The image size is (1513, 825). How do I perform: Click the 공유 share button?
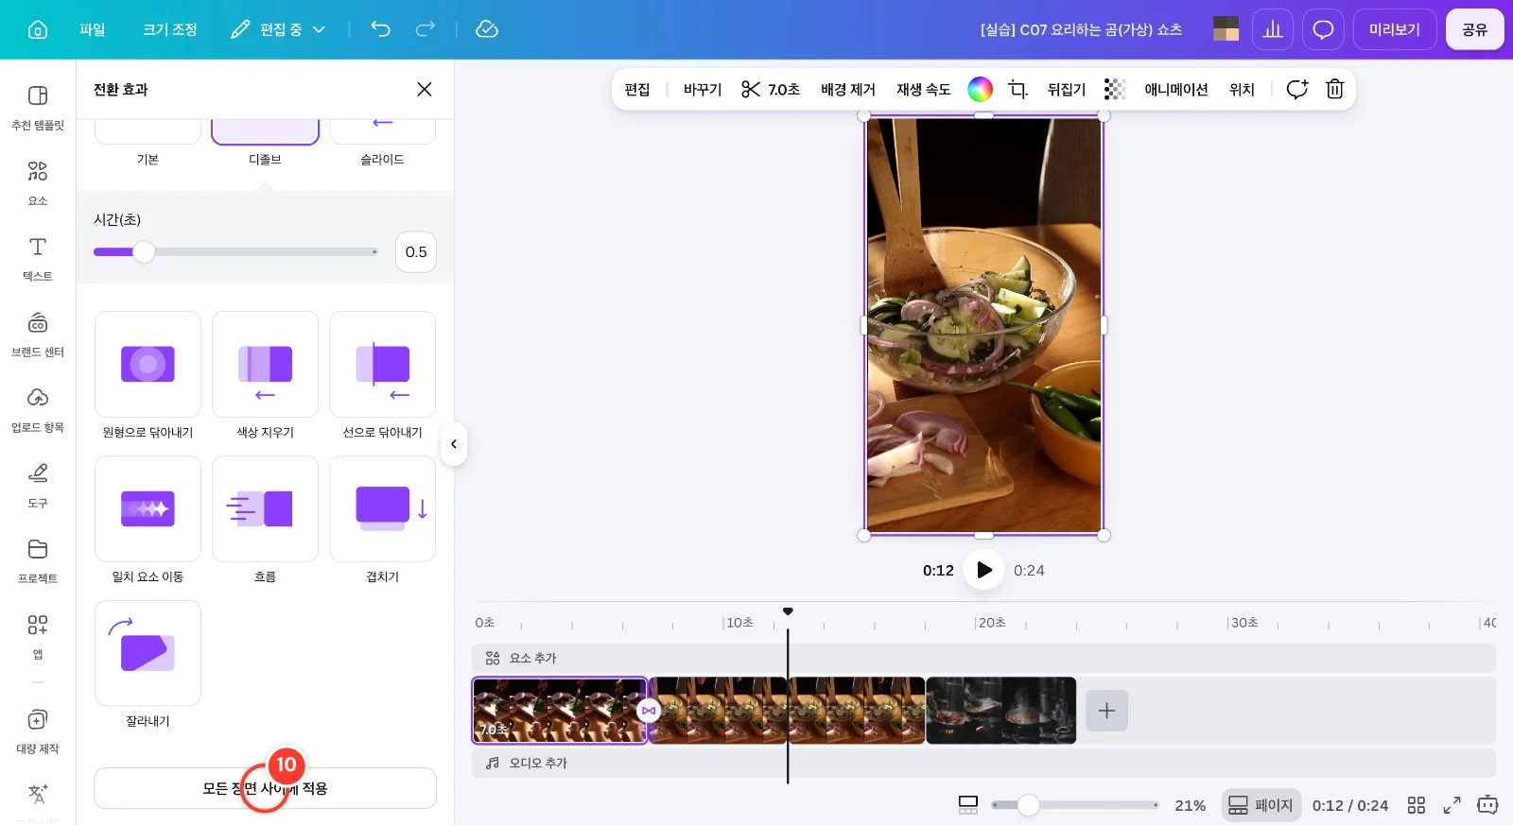coord(1474,29)
